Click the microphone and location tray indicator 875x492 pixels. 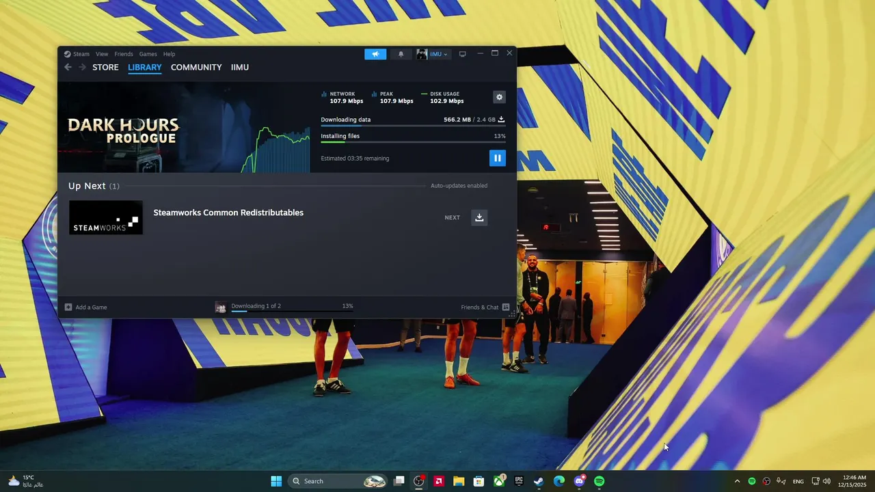pyautogui.click(x=781, y=481)
